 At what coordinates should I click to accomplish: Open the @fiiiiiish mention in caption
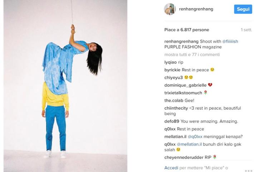230,41
